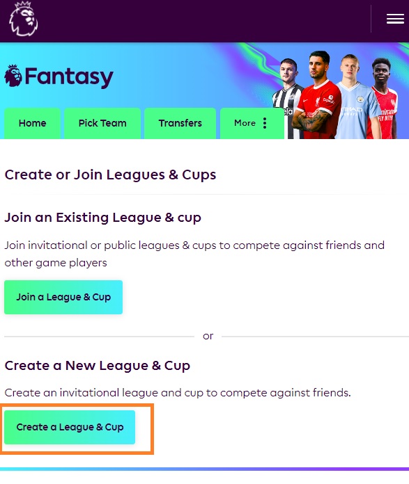Click the 'or' divider text

[208, 336]
